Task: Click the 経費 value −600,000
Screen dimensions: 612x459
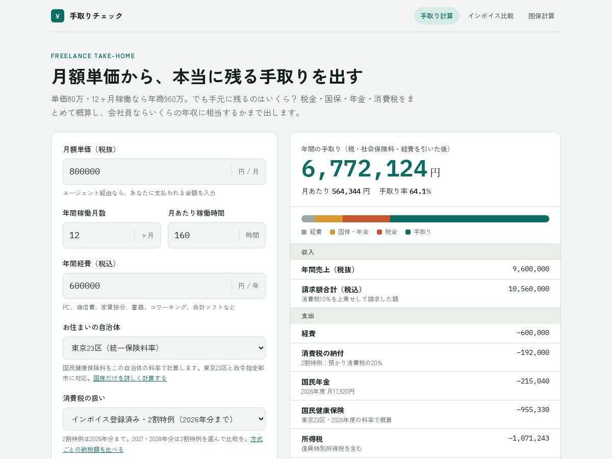Action: (533, 333)
